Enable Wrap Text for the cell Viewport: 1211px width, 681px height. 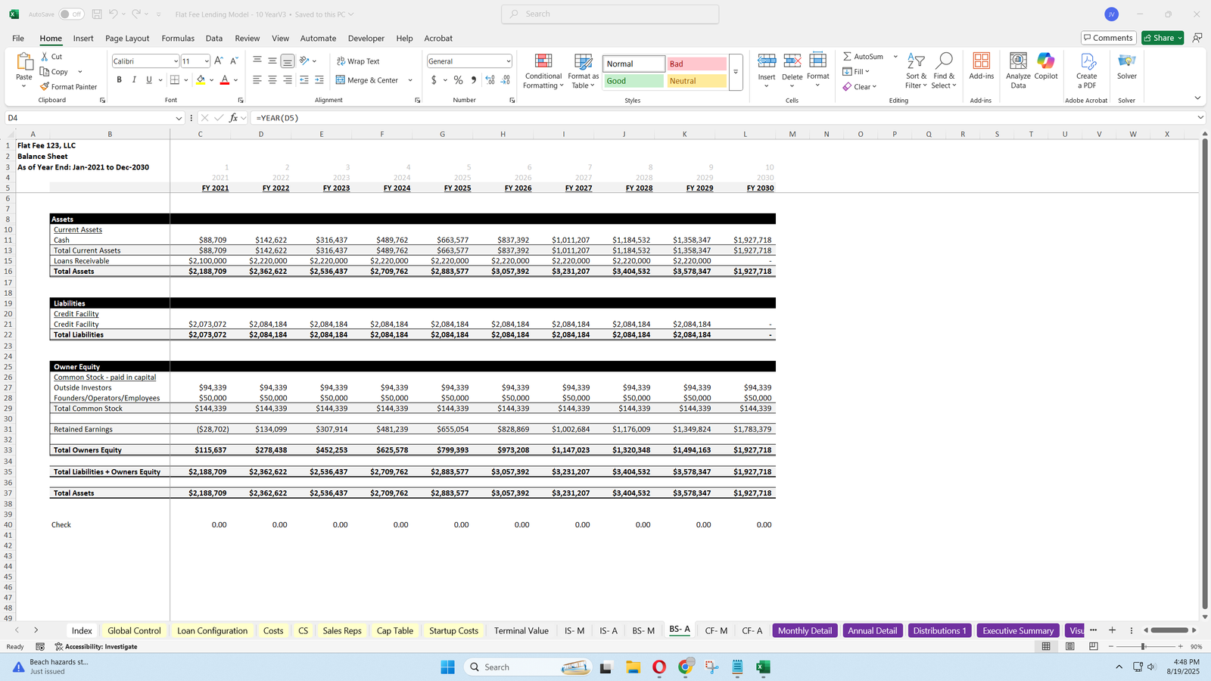(x=358, y=61)
